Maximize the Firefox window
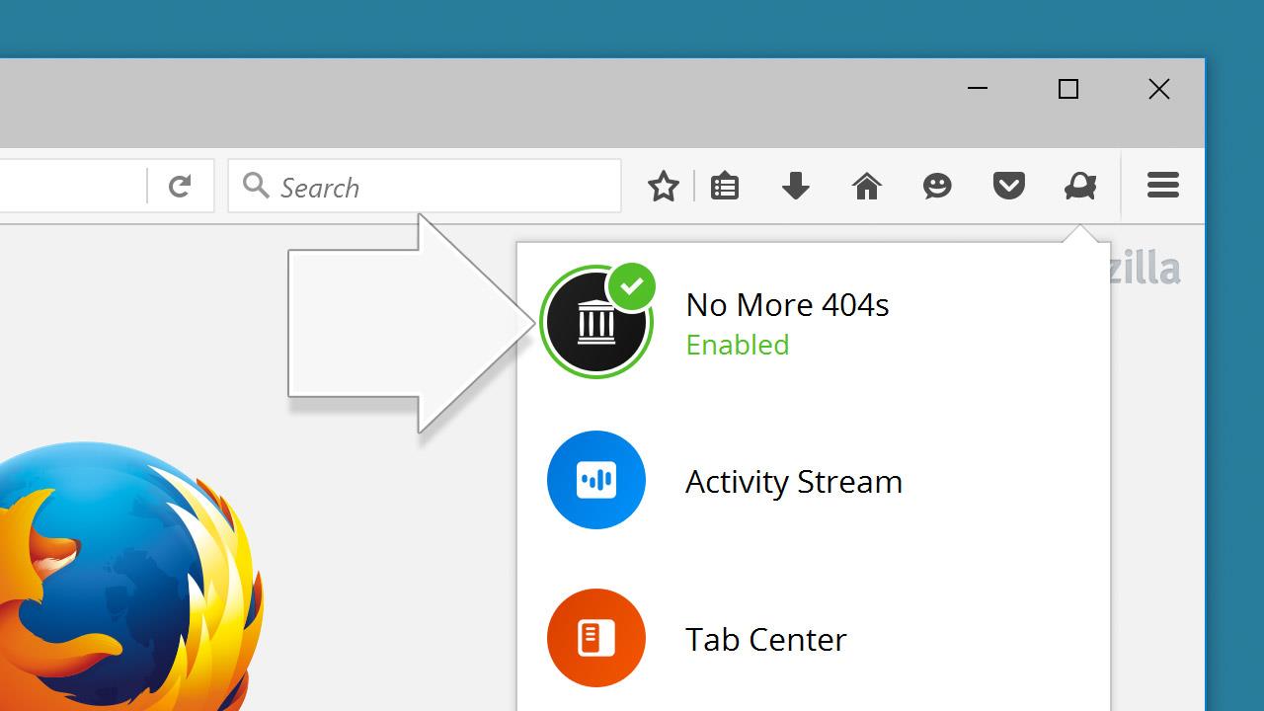Image resolution: width=1264 pixels, height=711 pixels. click(1068, 89)
